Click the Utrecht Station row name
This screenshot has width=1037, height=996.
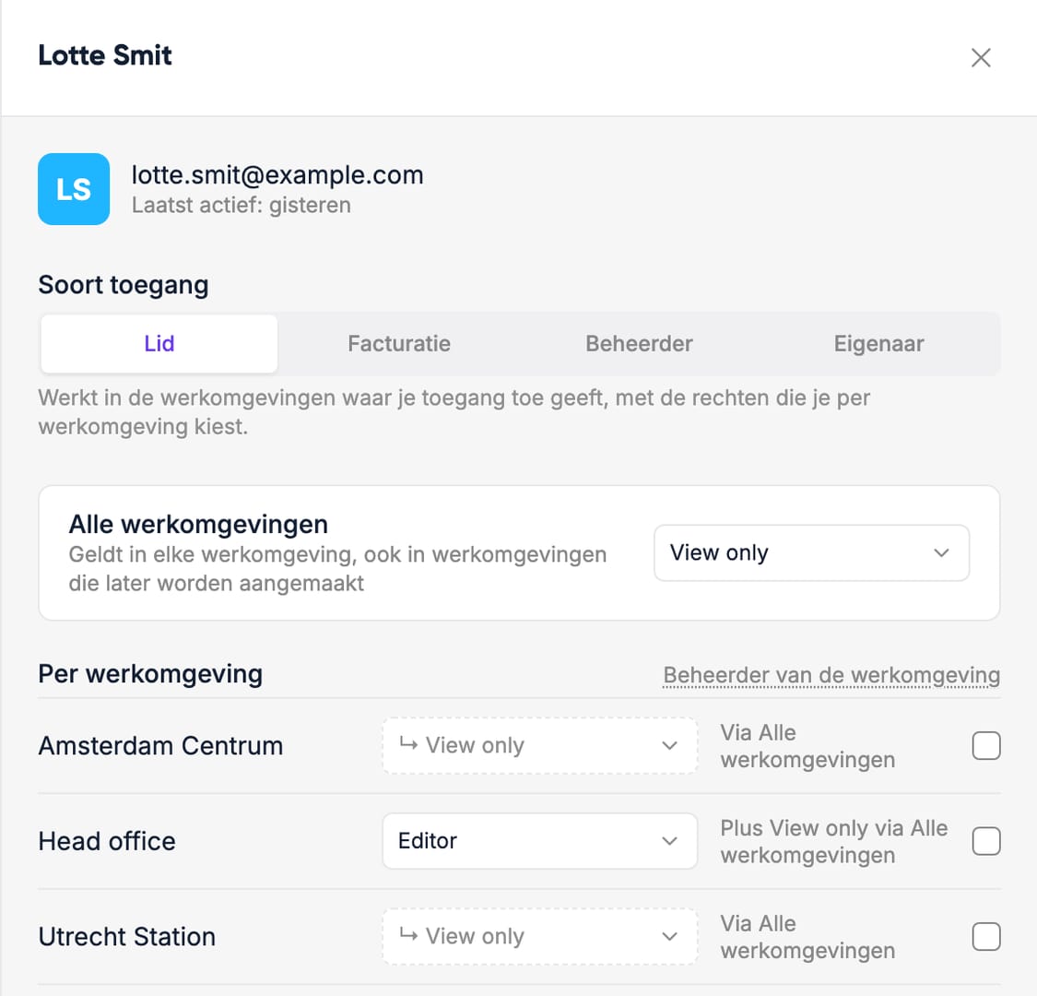[x=127, y=936]
